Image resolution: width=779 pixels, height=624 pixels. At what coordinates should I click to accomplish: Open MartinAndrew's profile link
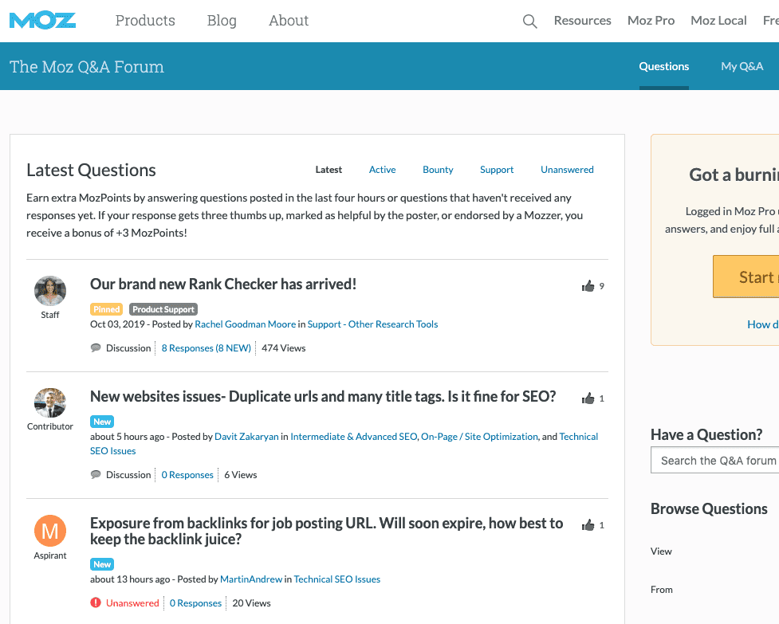(251, 579)
